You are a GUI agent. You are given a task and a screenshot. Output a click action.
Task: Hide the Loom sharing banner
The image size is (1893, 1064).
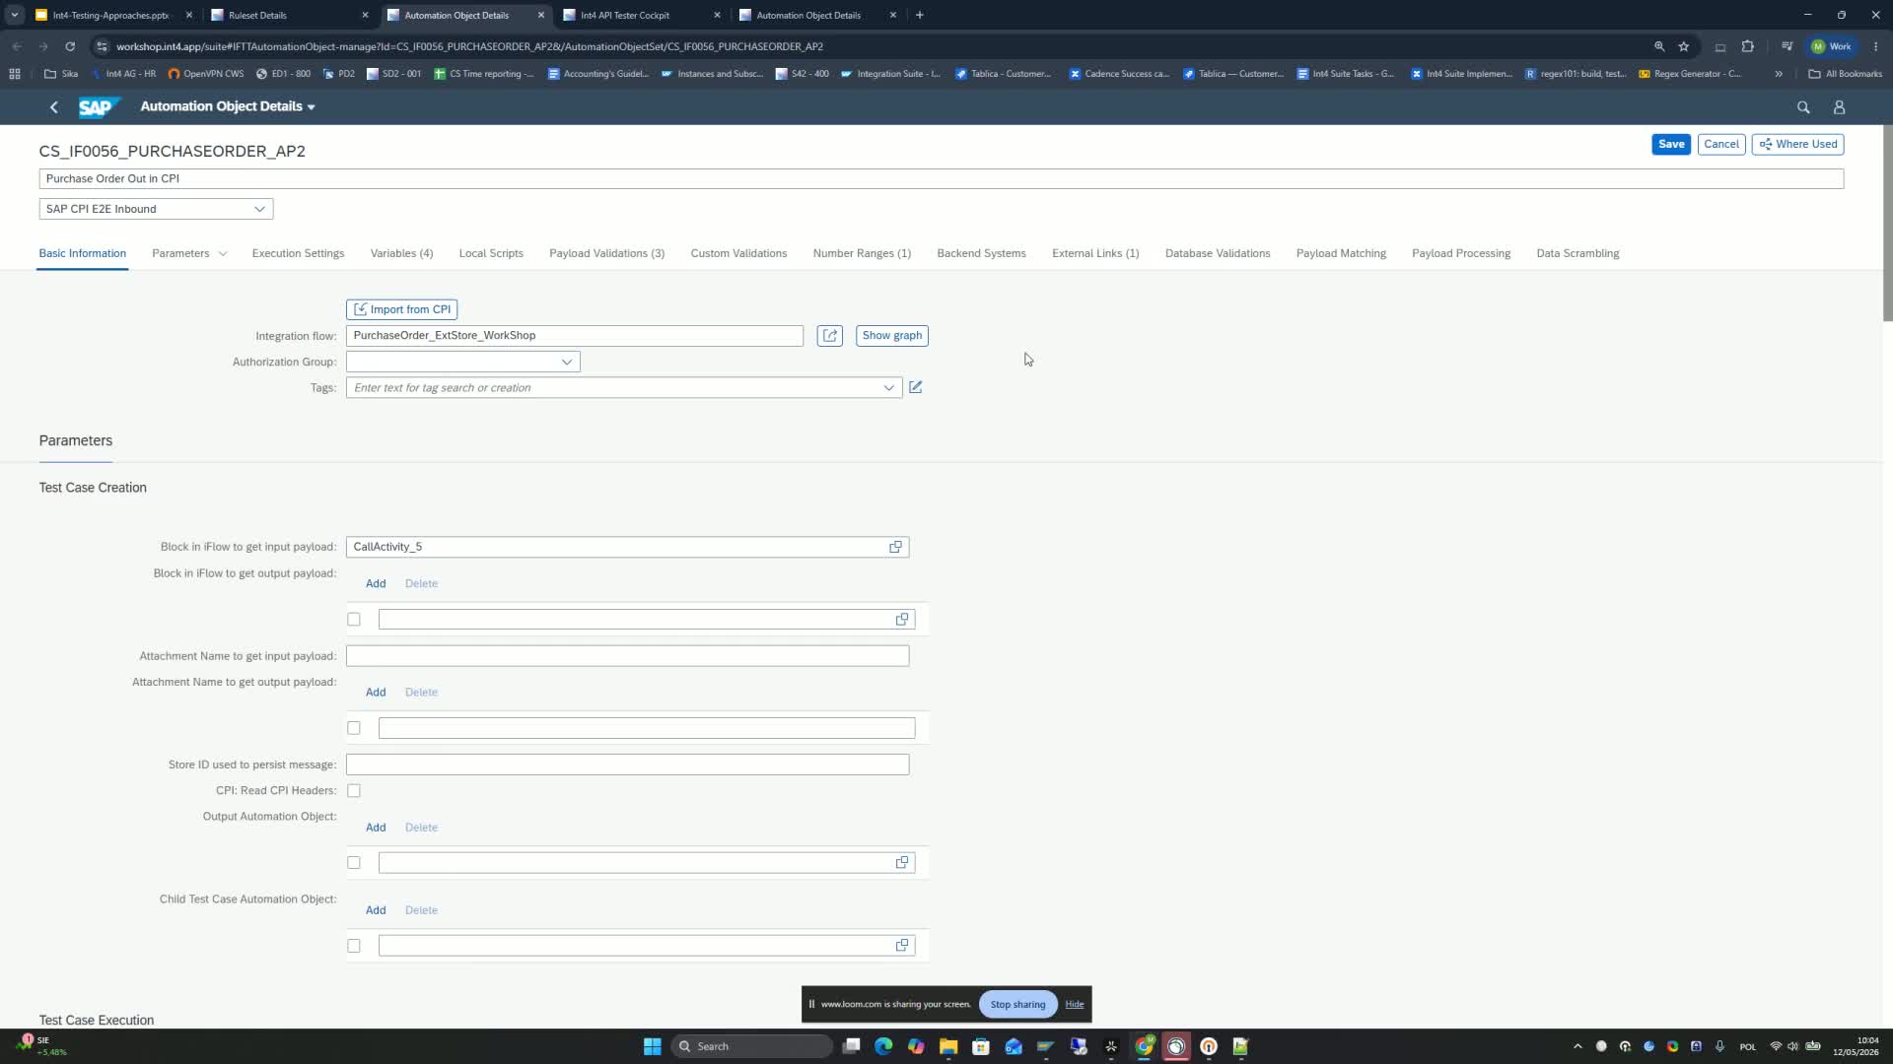(1074, 1004)
